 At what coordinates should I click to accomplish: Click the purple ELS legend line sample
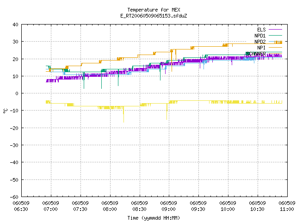tap(275, 30)
